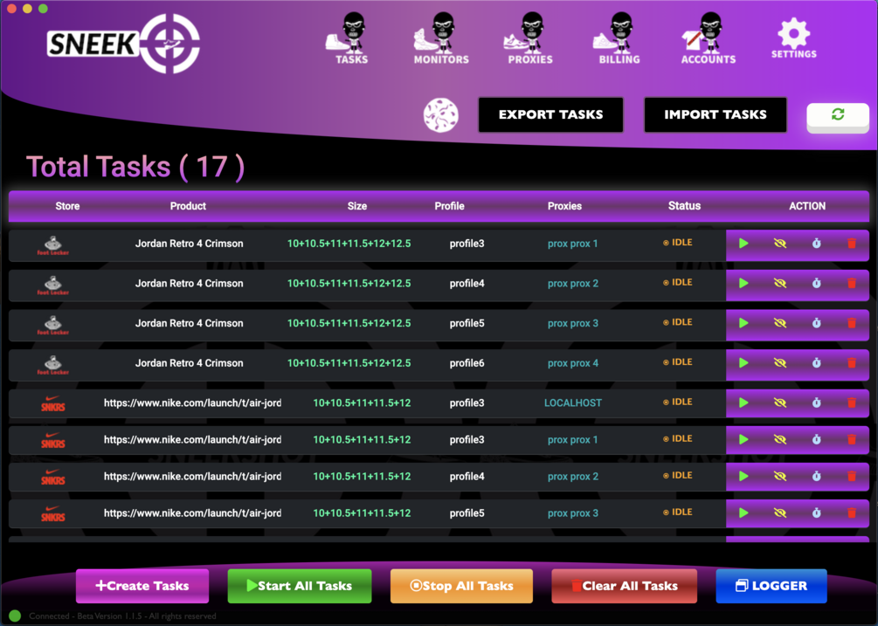Open Settings via the gear icon
Viewport: 878px width, 626px height.
coord(793,38)
